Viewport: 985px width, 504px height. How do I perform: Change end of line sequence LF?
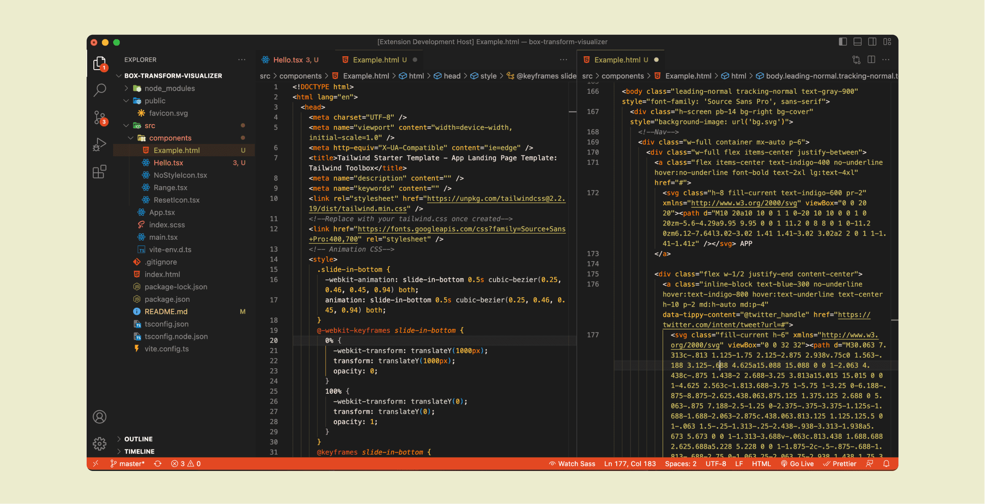[739, 464]
